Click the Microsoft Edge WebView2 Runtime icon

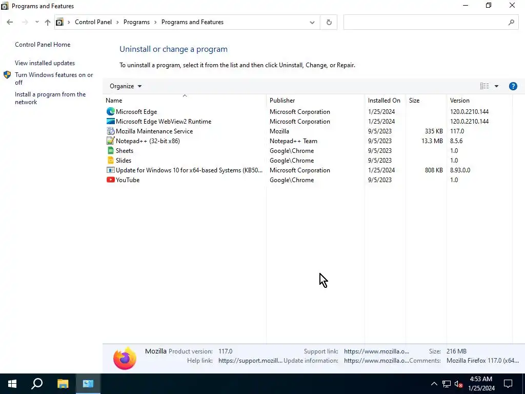pyautogui.click(x=111, y=121)
